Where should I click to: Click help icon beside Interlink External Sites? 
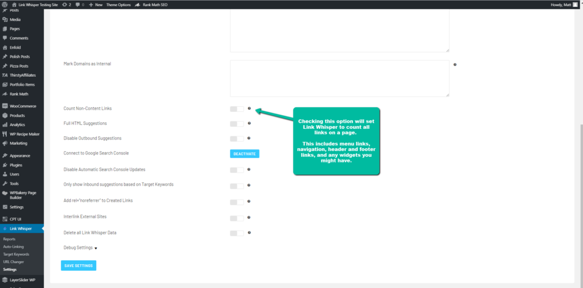(x=249, y=218)
